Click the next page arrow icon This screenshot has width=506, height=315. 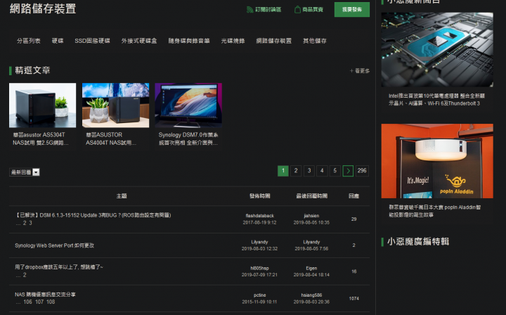pos(348,171)
